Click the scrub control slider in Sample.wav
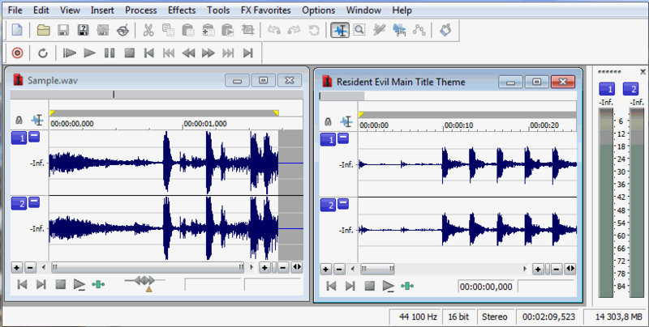This screenshot has width=649, height=327. click(145, 282)
